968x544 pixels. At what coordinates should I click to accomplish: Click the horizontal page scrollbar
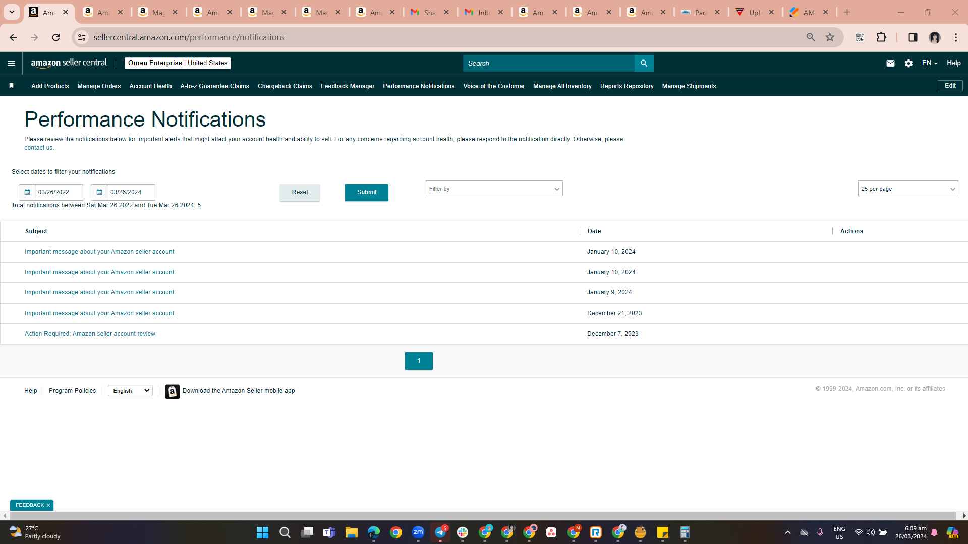pos(483,516)
